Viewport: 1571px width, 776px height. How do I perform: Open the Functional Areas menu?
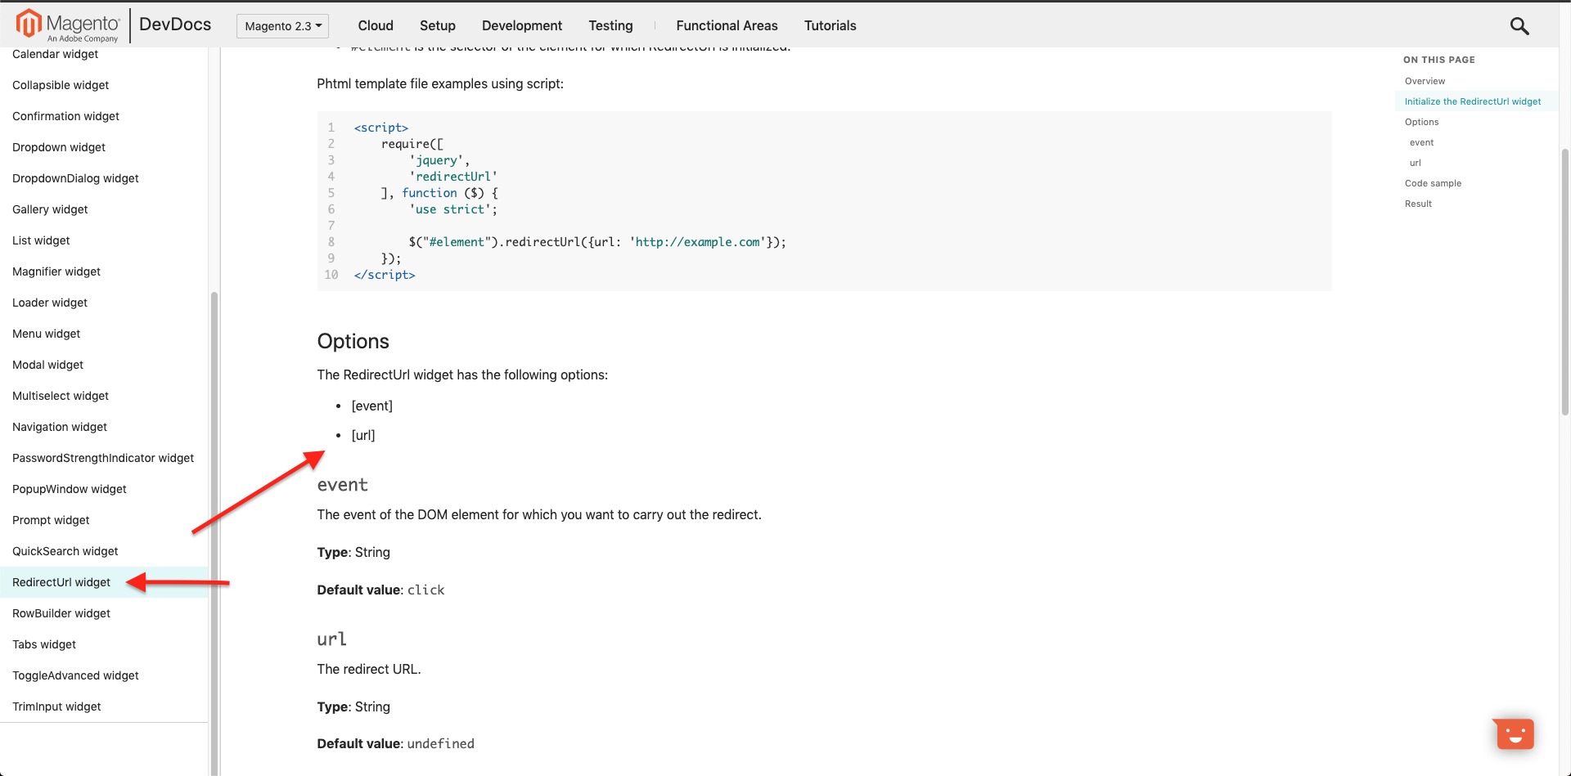[x=727, y=25]
